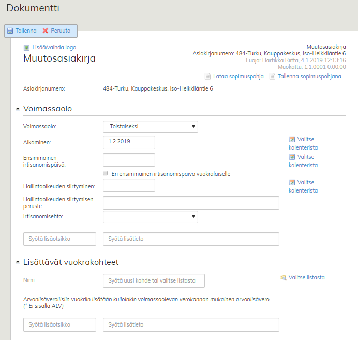Click the red X Peruuta icon
The height and width of the screenshot is (340, 358).
(46, 31)
